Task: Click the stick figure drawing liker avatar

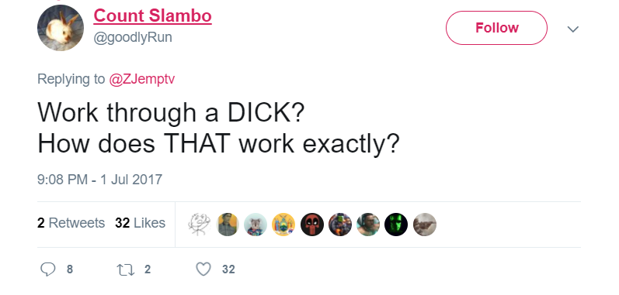Action: coord(200,225)
